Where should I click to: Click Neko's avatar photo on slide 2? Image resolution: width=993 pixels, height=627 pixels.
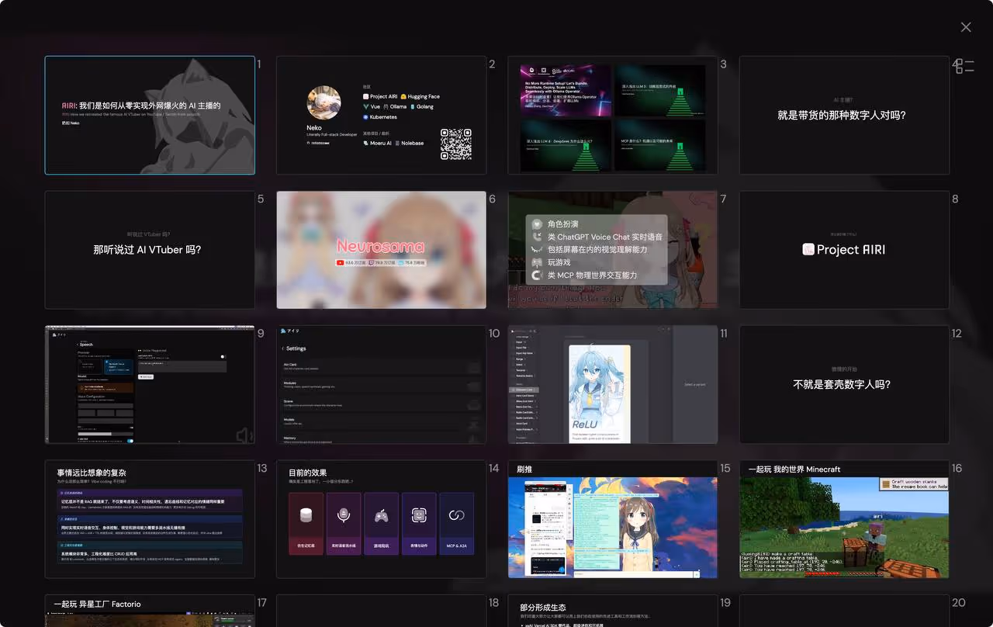click(324, 102)
